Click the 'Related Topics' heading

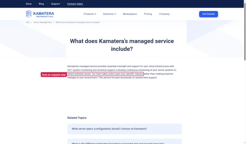77,118
